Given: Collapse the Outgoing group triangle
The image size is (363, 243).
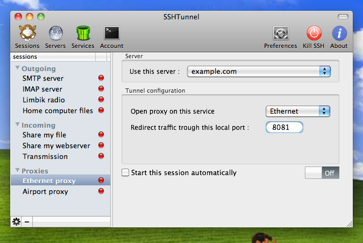Looking at the screenshot, I should pos(17,68).
